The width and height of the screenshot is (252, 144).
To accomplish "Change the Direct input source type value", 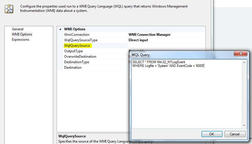I will (138, 40).
